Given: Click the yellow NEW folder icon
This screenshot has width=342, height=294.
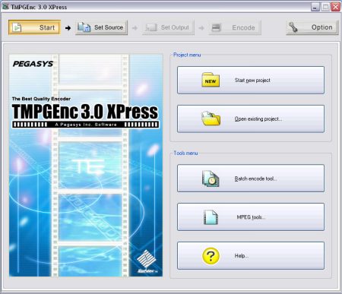Looking at the screenshot, I should point(211,80).
